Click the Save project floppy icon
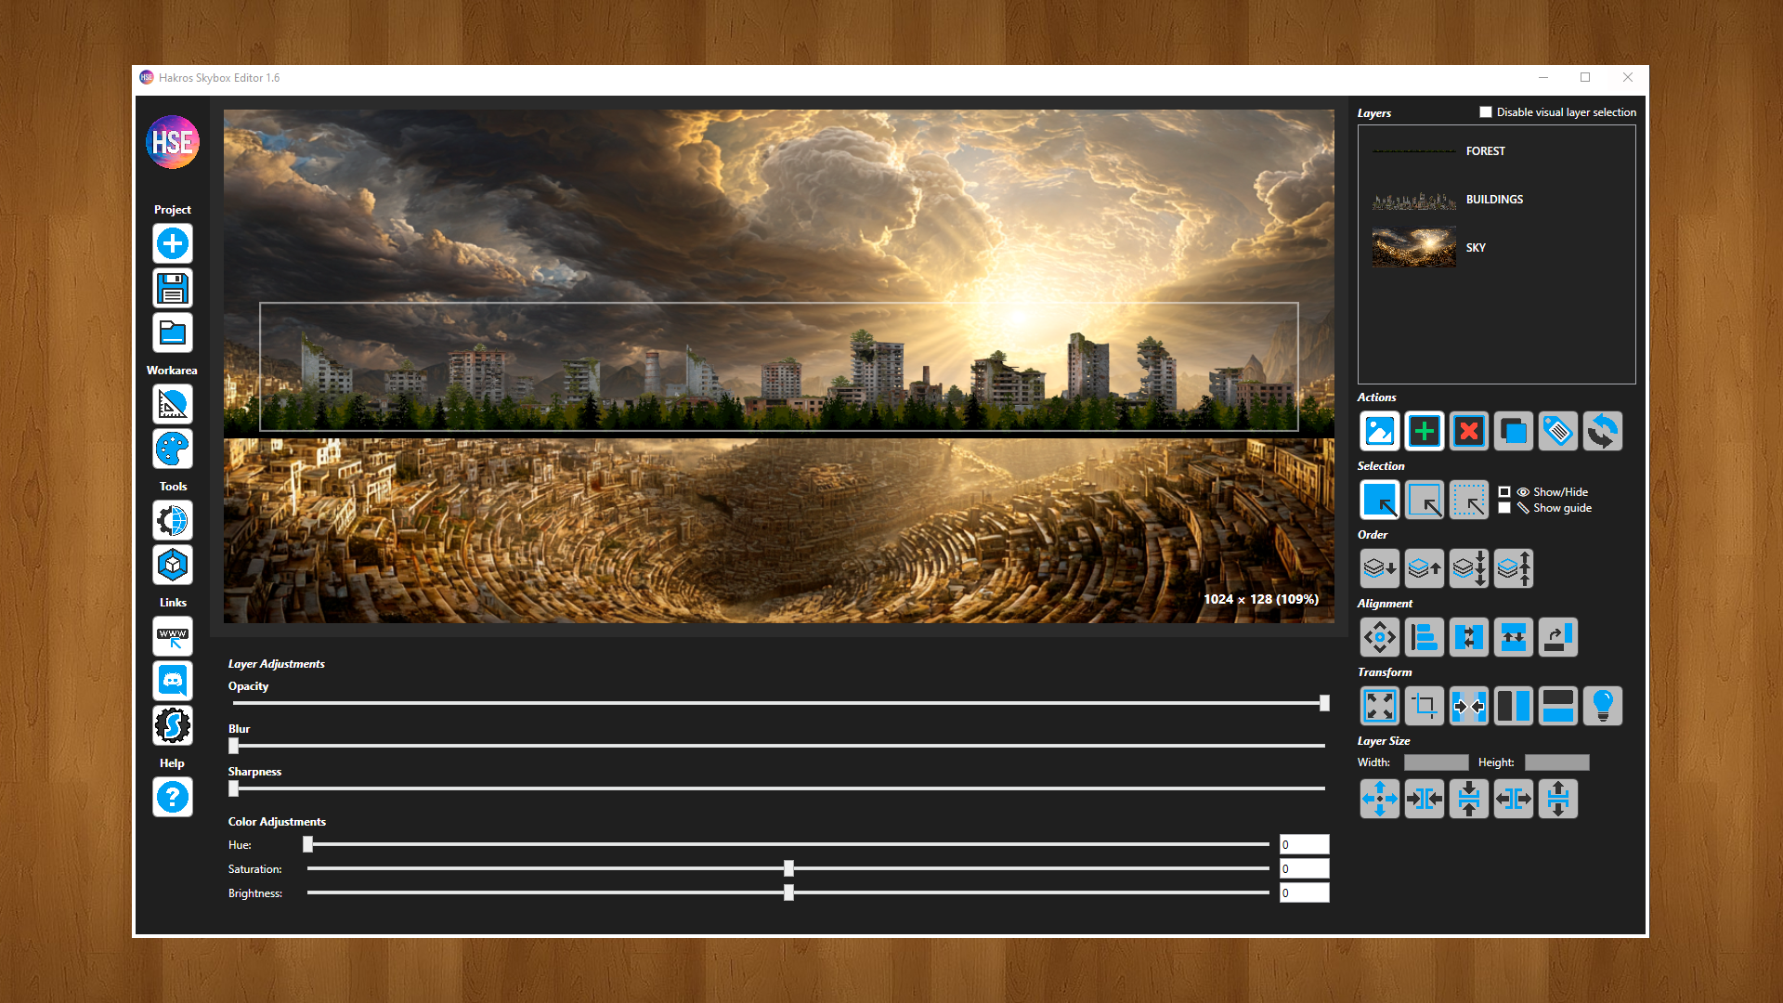This screenshot has width=1783, height=1003. pyautogui.click(x=173, y=289)
